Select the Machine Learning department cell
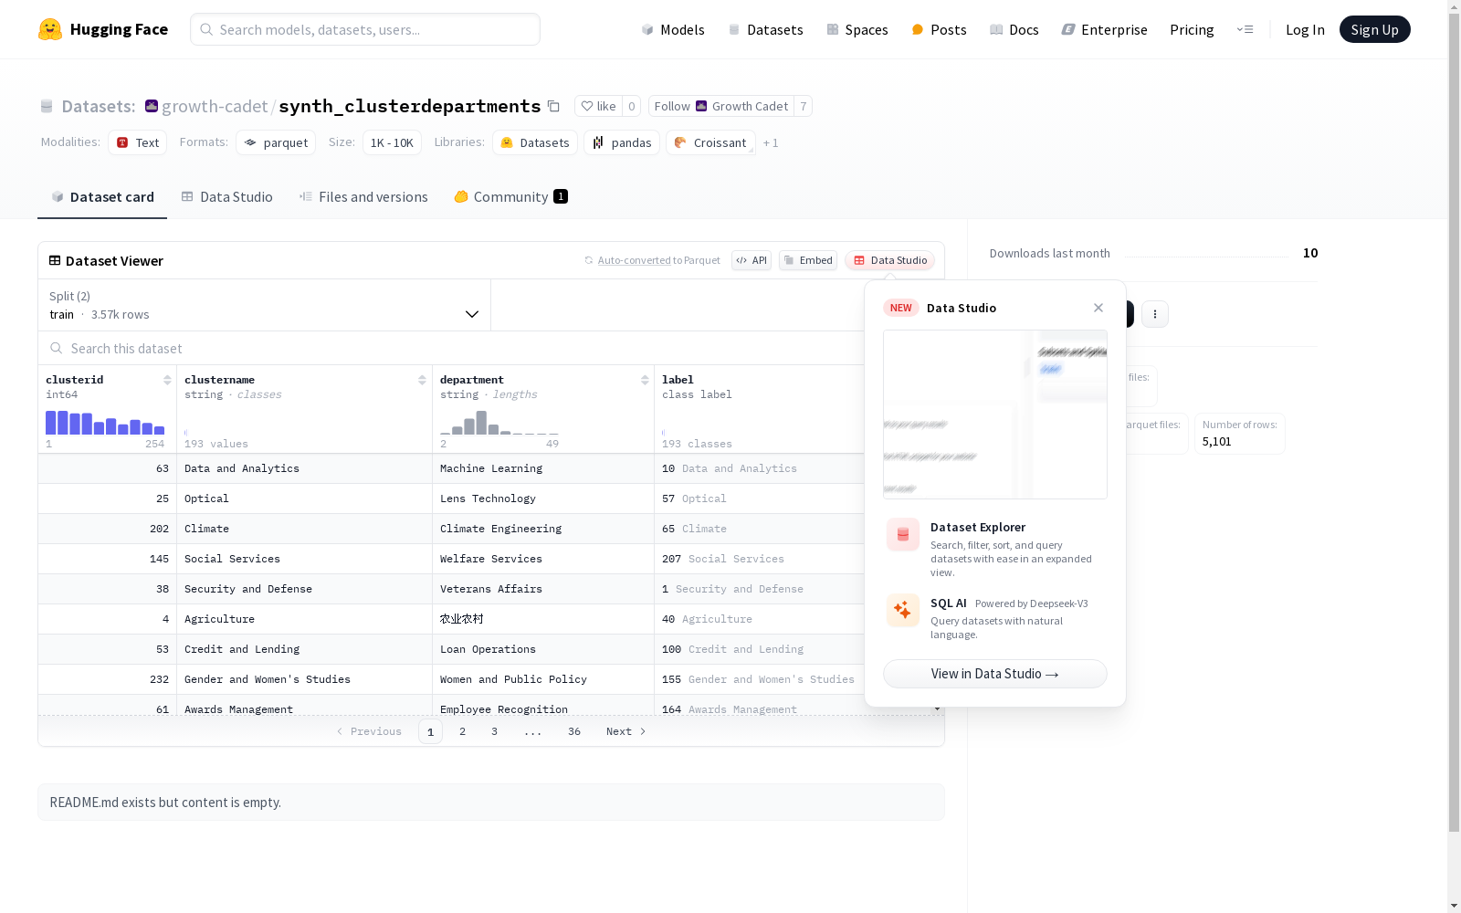The image size is (1461, 913). click(x=543, y=468)
